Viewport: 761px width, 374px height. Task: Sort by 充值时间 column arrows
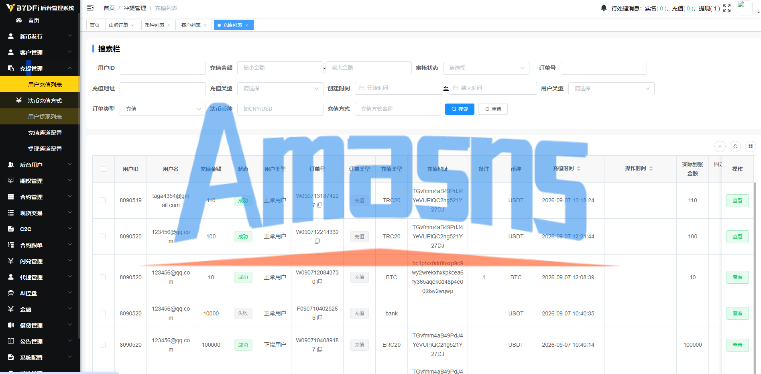(x=579, y=169)
